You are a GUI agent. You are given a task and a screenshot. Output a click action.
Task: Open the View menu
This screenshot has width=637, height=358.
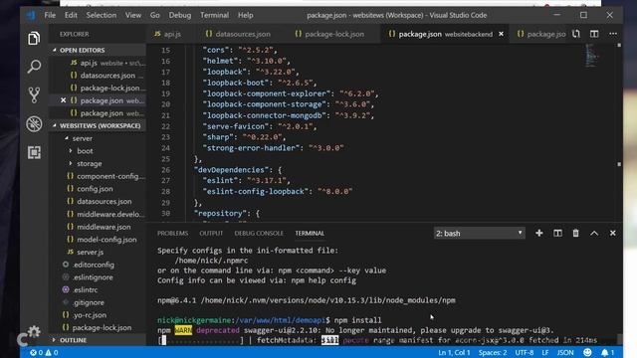coord(133,16)
